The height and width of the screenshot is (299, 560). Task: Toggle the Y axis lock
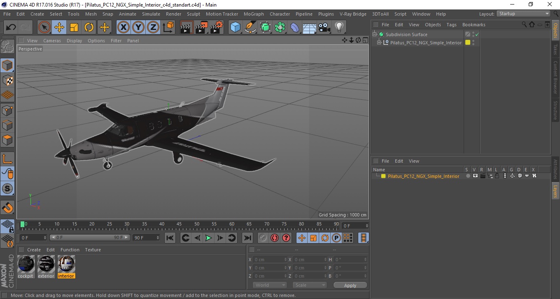click(x=138, y=28)
